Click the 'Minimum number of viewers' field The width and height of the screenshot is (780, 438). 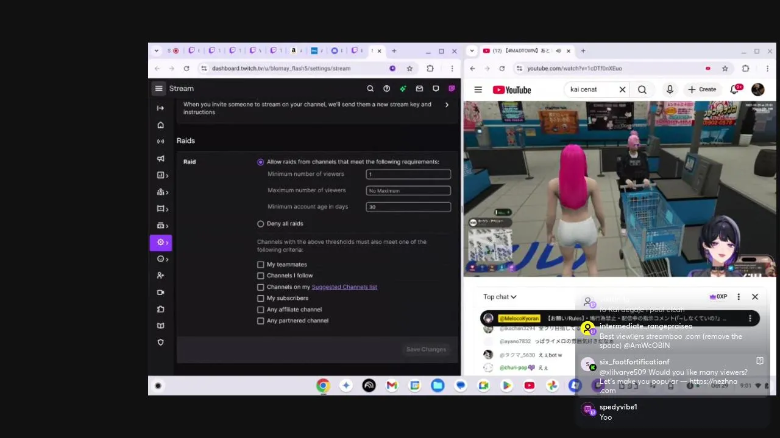[408, 175]
